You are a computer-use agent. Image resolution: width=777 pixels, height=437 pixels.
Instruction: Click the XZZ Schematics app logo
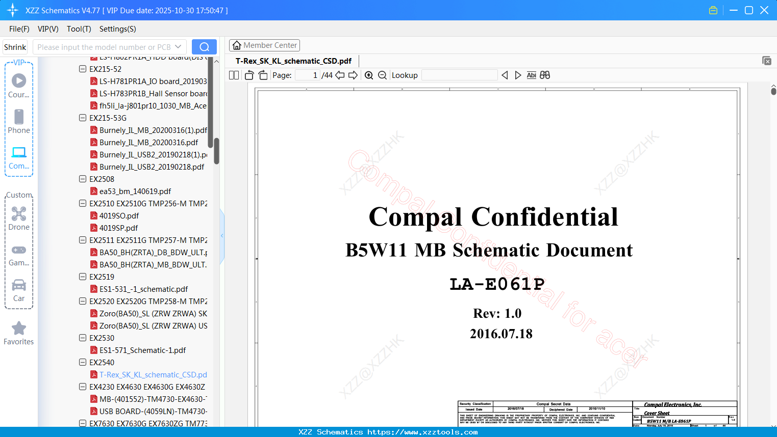(13, 10)
